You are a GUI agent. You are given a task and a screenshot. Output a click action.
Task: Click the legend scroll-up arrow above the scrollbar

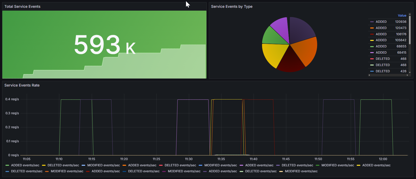coord(410,14)
